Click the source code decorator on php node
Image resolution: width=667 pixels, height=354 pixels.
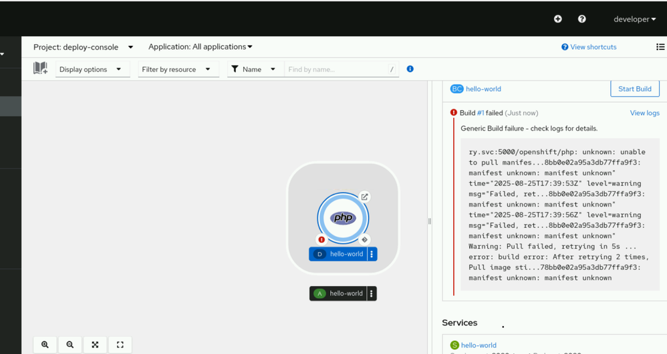pyautogui.click(x=364, y=239)
